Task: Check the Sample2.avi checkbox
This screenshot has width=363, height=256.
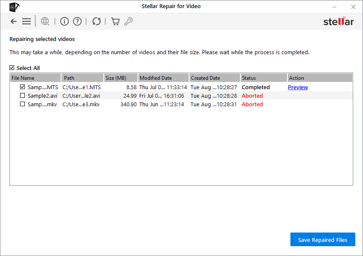Action: [23, 96]
